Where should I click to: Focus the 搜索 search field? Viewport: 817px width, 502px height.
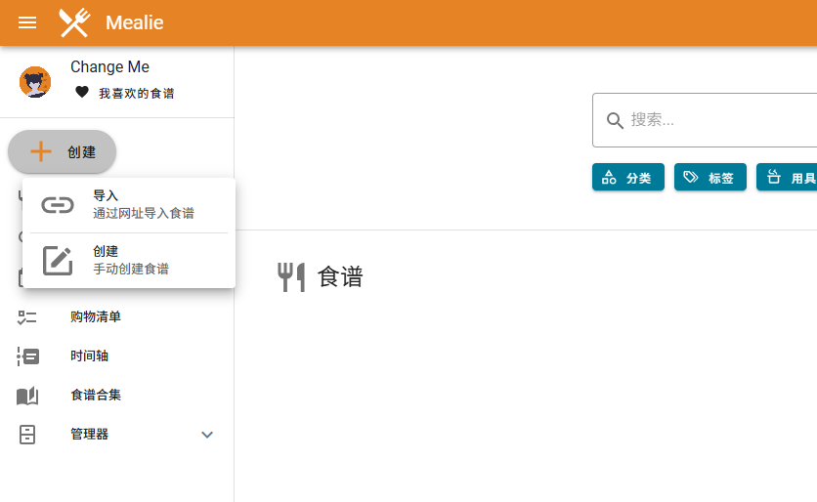(x=705, y=120)
